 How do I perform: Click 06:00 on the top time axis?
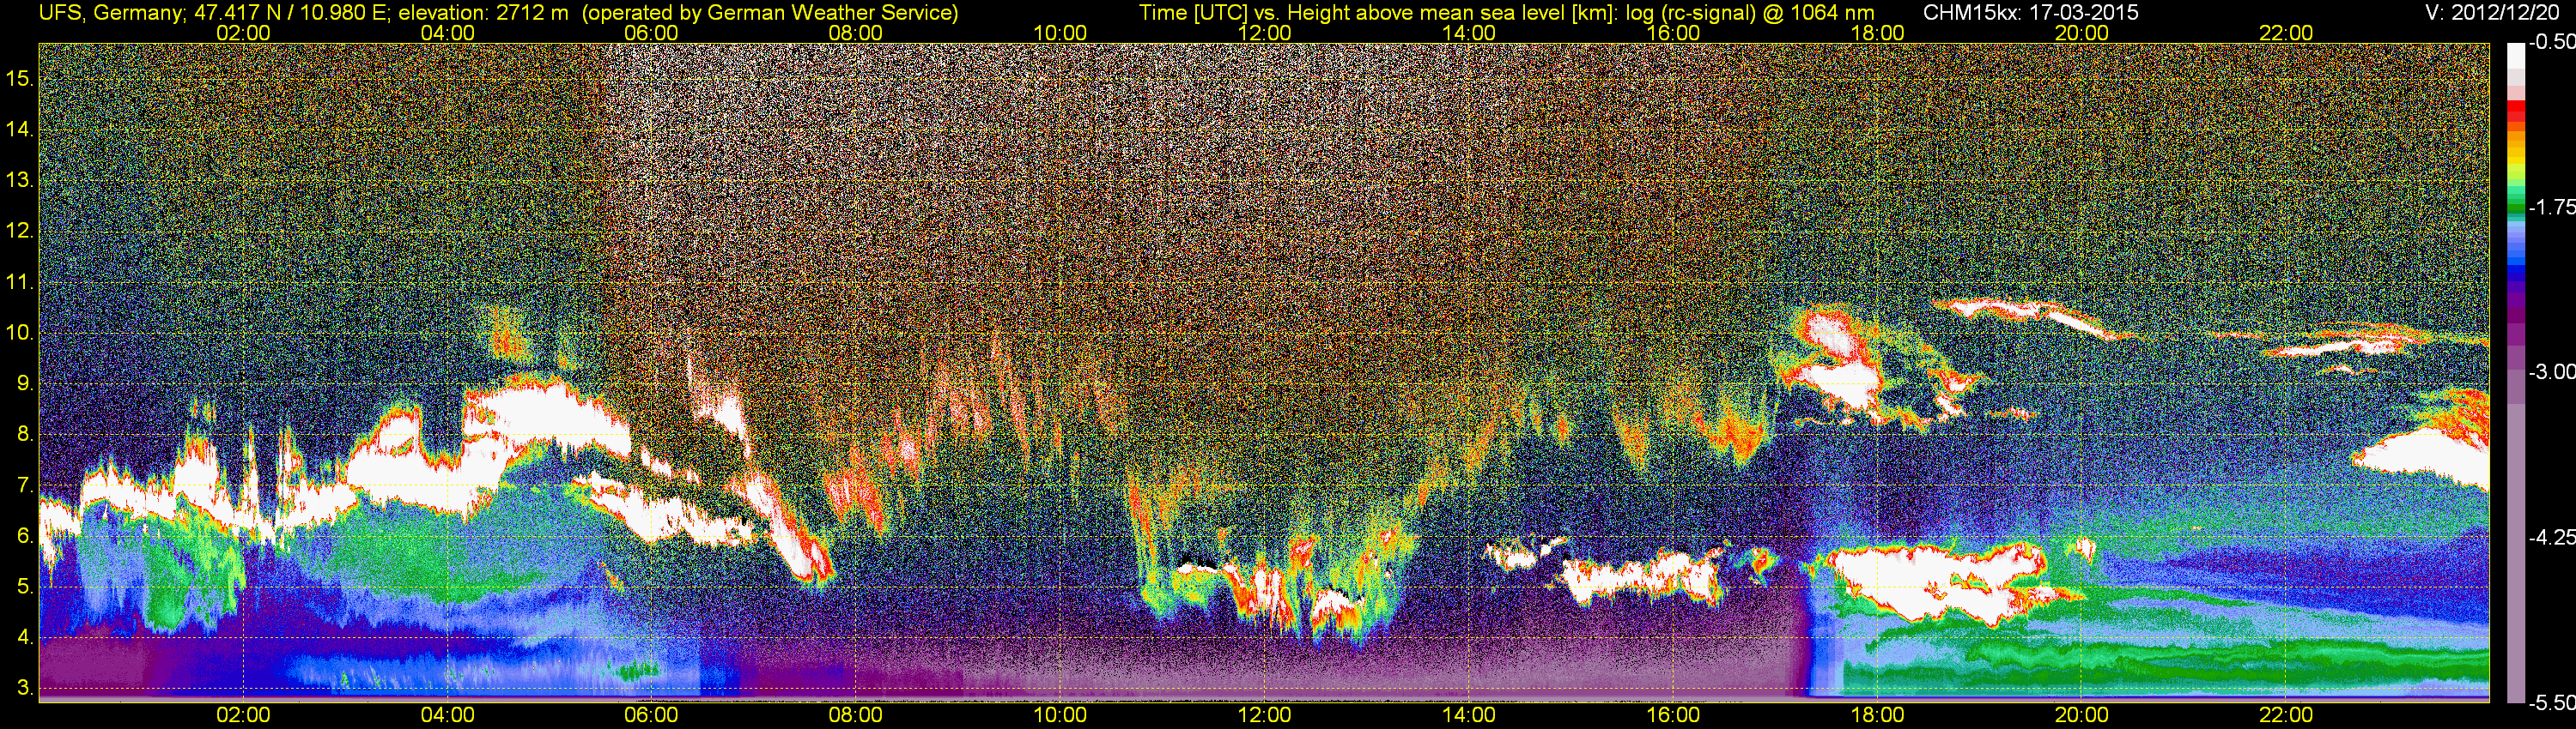pyautogui.click(x=652, y=33)
